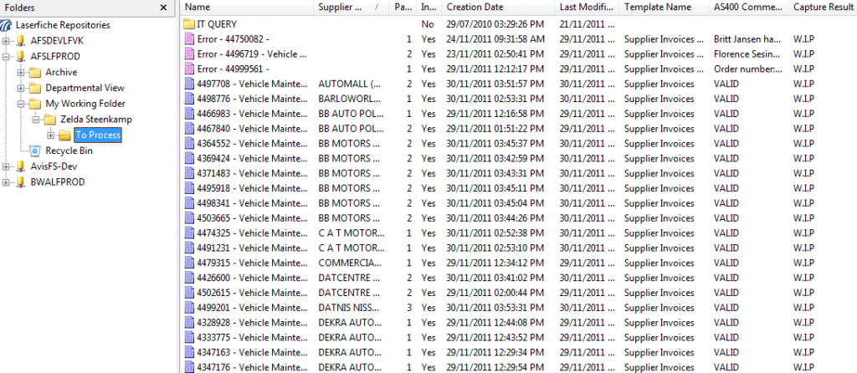Click the Departmental View folder icon

35,88
